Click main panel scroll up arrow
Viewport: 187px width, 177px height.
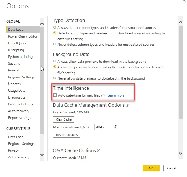pyautogui.click(x=180, y=22)
